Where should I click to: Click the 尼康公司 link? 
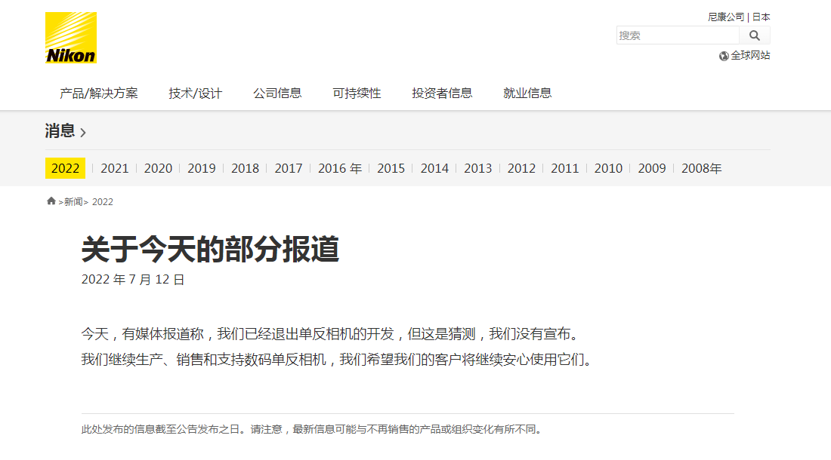(x=726, y=17)
